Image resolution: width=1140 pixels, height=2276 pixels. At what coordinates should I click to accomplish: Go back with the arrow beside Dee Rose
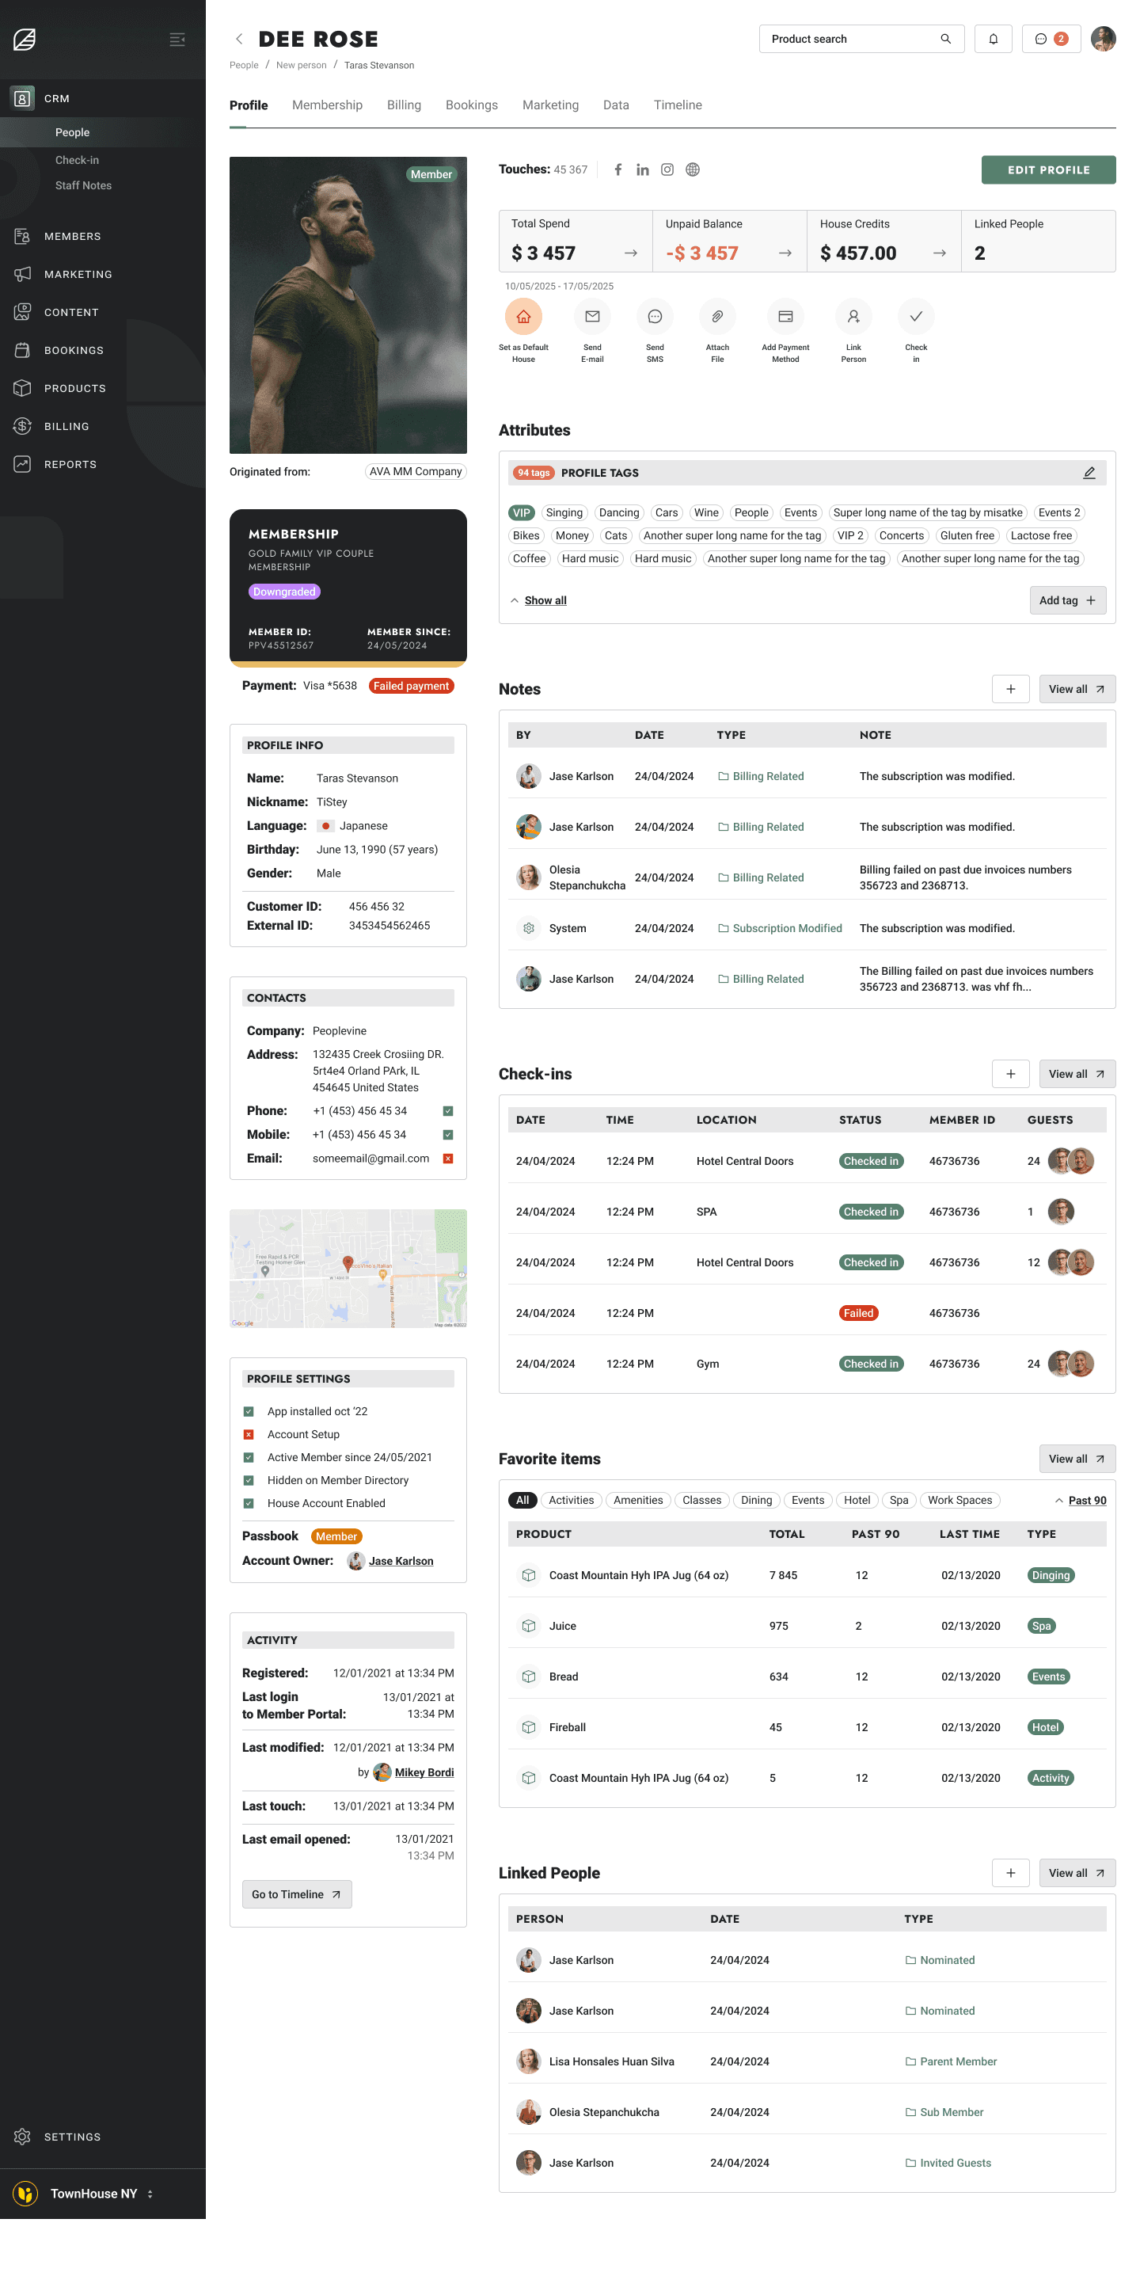pyautogui.click(x=238, y=39)
